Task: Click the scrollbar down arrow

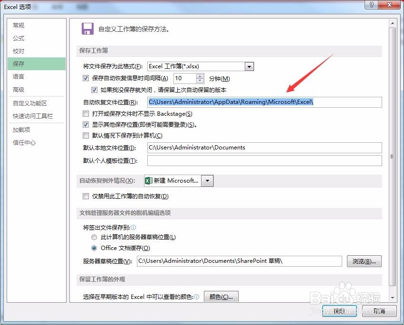Action: click(393, 297)
